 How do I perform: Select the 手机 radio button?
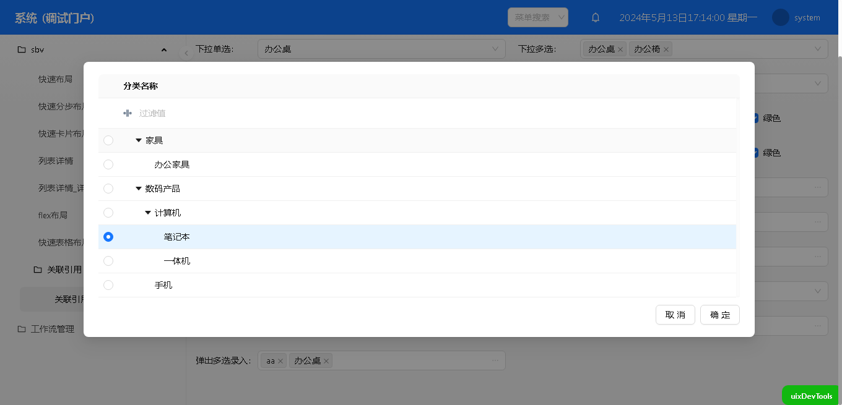[x=108, y=285]
